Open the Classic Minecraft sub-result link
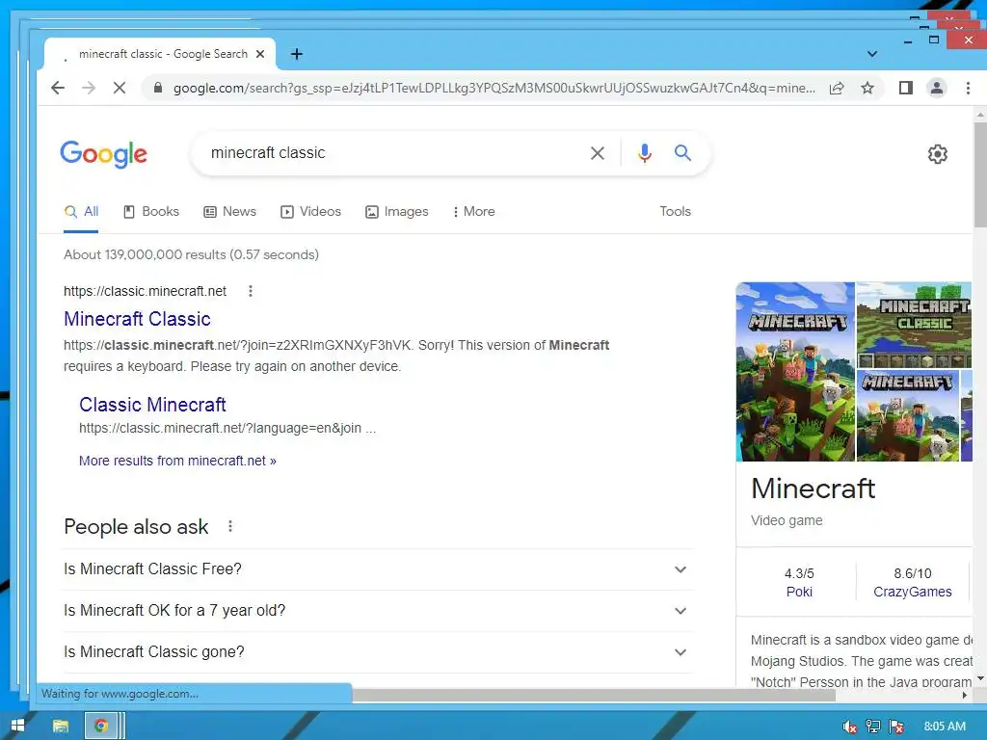This screenshot has height=740, width=987. [x=152, y=405]
